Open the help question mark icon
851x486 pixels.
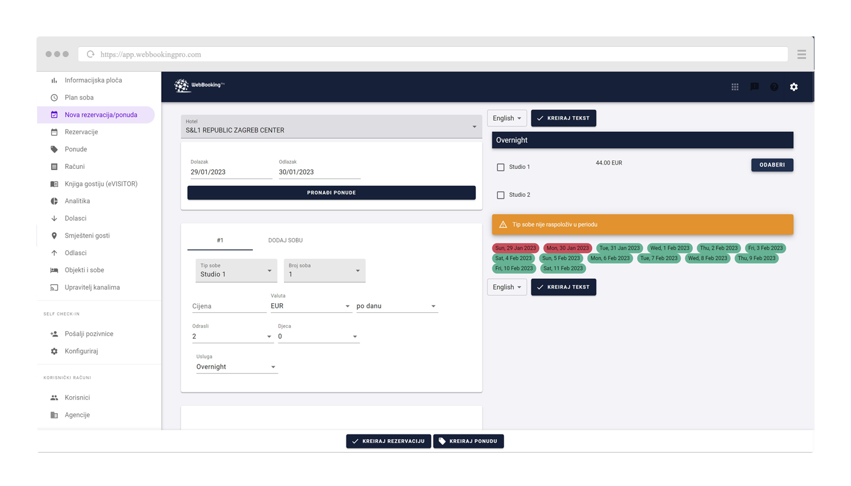(774, 87)
